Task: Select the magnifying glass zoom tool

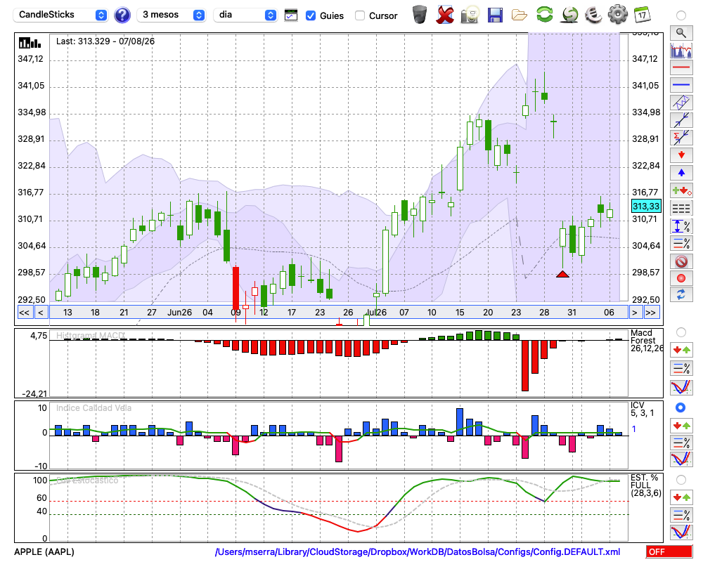Action: click(681, 33)
